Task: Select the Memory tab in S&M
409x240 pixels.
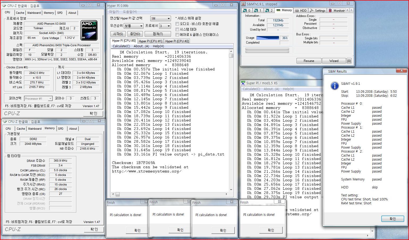Action: click(284, 10)
